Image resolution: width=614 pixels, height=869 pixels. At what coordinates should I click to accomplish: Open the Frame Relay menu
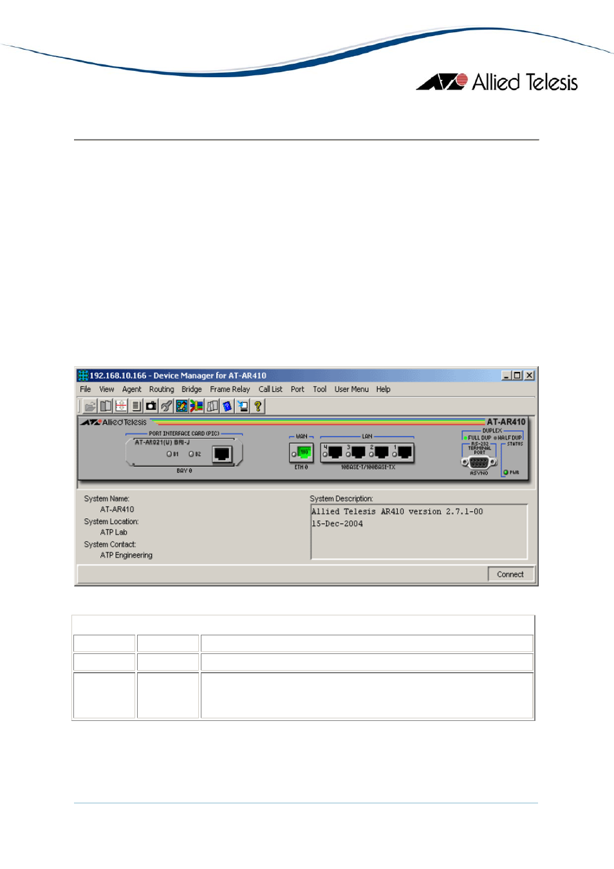230,389
